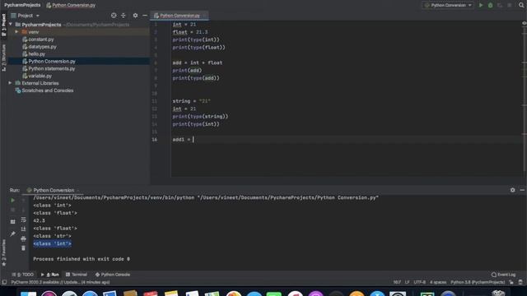Viewport: 527px width, 296px height.
Task: Click the UTF-8 encoding status widget
Action: 419,282
